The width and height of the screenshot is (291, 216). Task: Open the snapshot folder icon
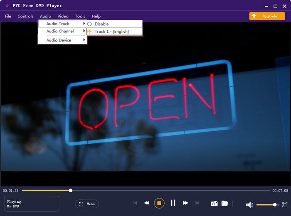click(224, 204)
